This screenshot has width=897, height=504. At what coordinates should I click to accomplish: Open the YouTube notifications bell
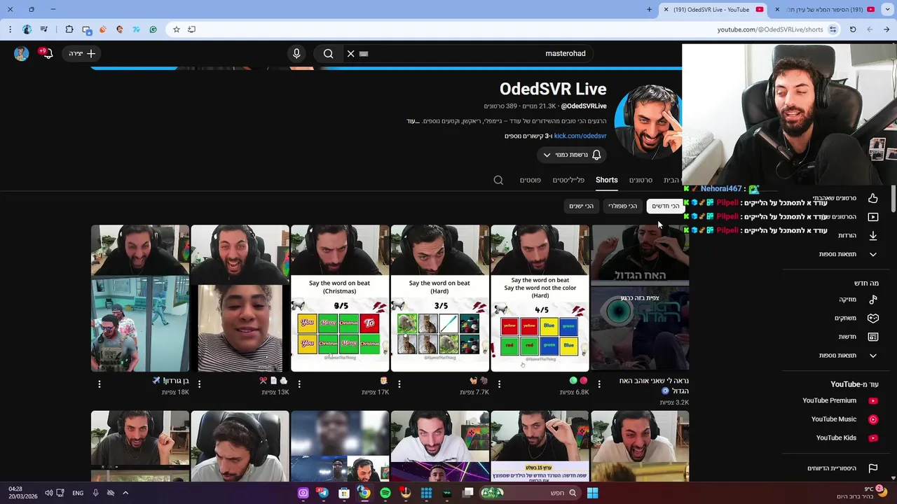click(47, 53)
